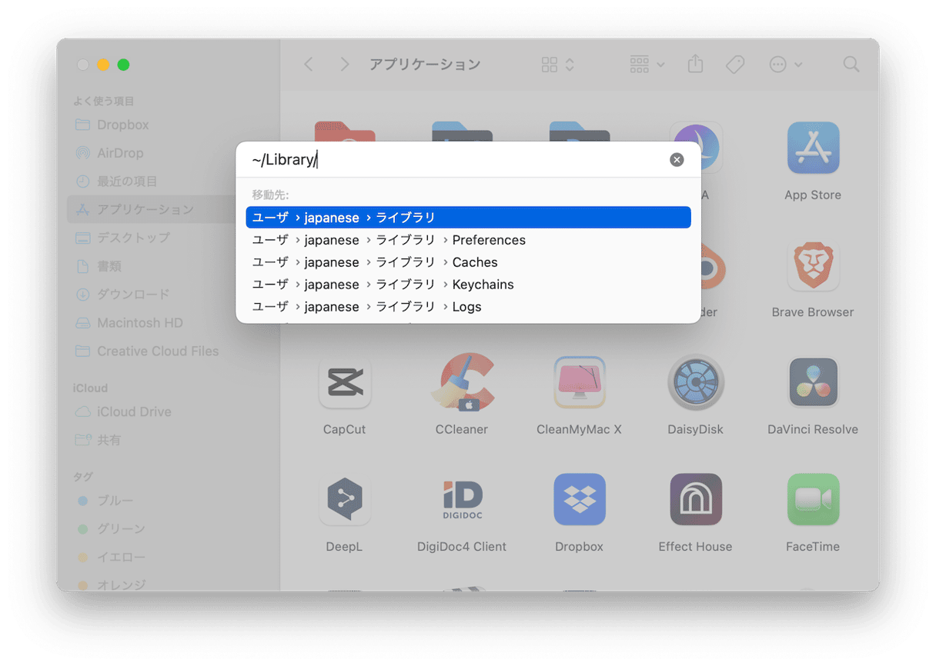Select the DaisyDisk application icon
This screenshot has width=936, height=666.
tap(696, 382)
